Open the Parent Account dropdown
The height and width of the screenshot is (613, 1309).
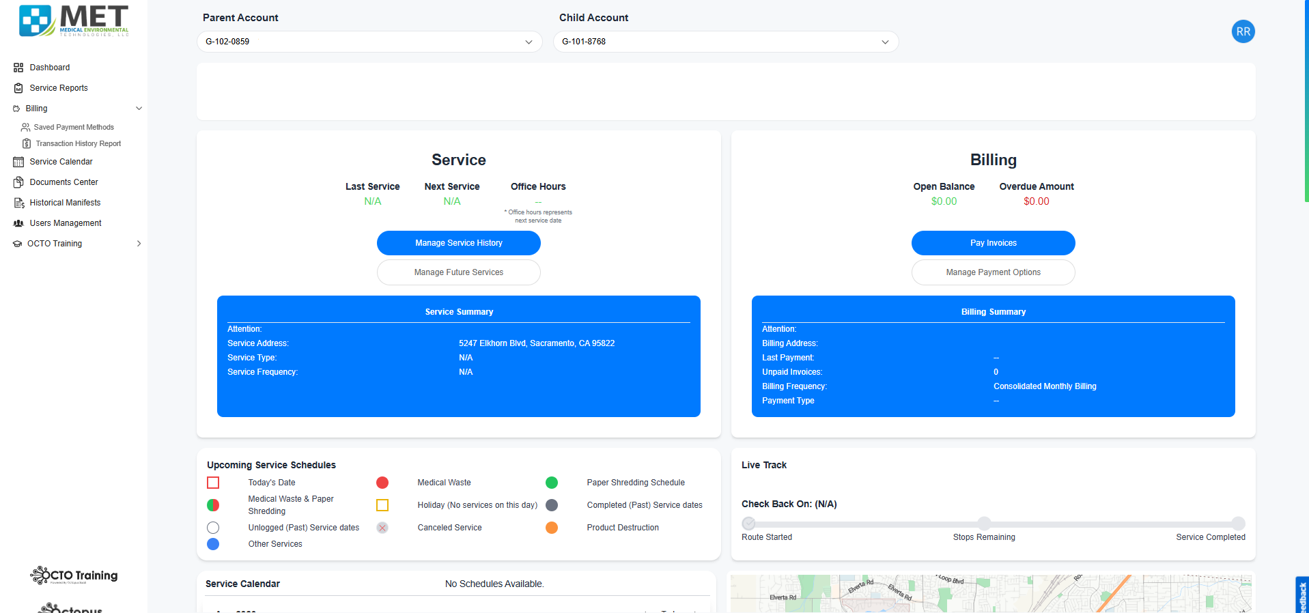[x=369, y=42]
